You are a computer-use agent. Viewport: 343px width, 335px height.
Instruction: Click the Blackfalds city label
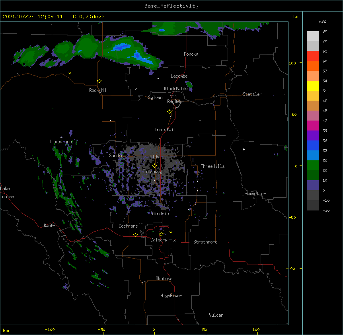[x=175, y=89]
